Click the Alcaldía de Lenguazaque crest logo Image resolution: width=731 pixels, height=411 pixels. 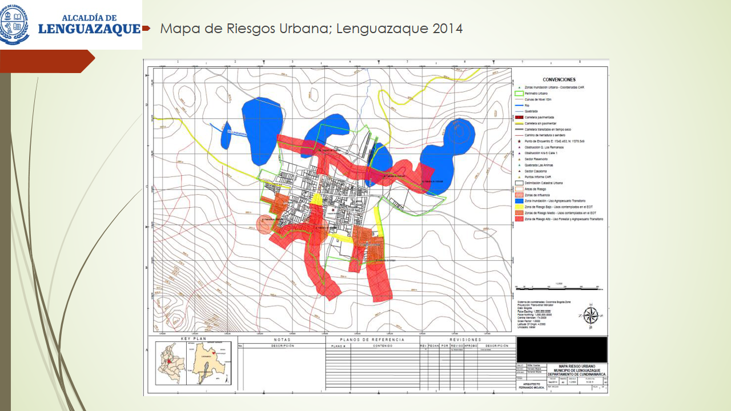point(14,24)
